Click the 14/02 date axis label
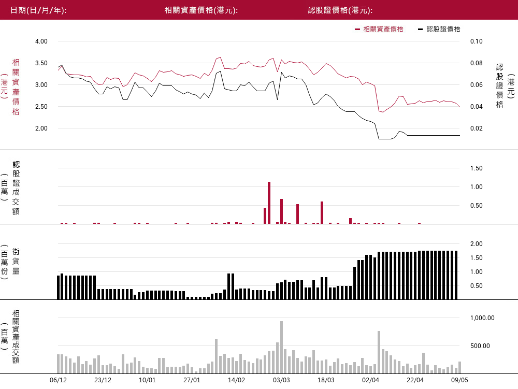This screenshot has width=518, height=389. pos(237,380)
